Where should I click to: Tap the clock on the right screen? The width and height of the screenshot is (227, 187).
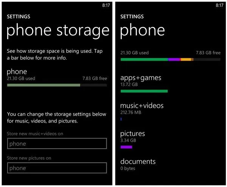[x=219, y=5]
